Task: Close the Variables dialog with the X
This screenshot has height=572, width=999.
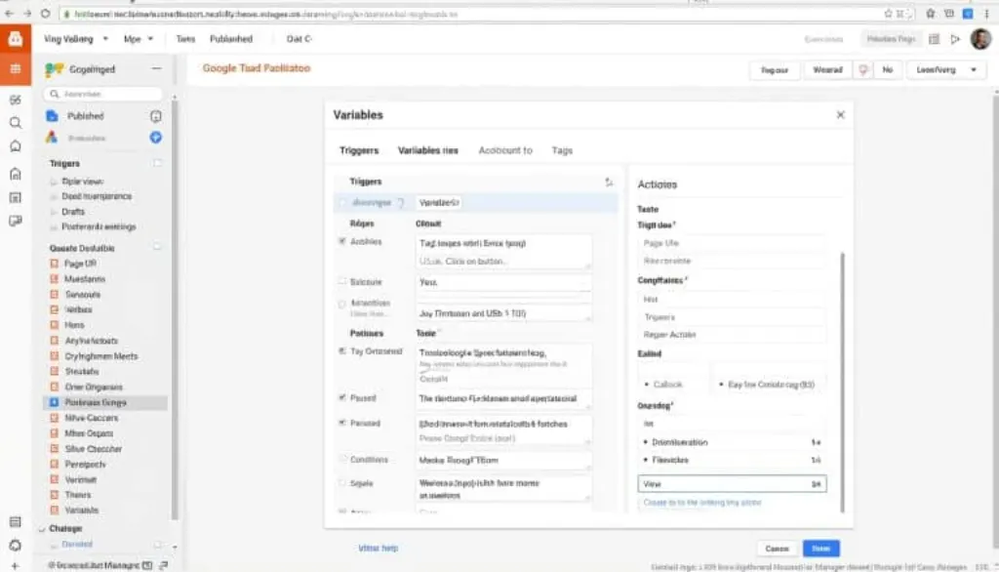Action: tap(840, 115)
